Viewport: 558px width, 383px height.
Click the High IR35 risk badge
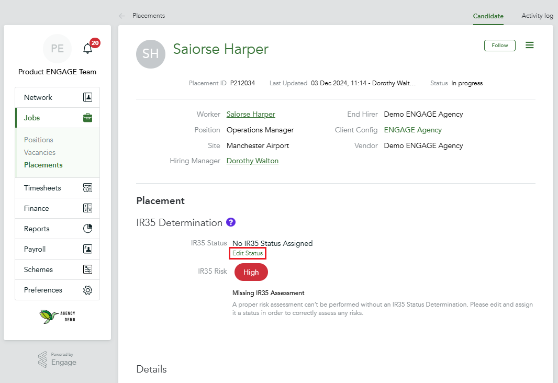[x=251, y=272]
